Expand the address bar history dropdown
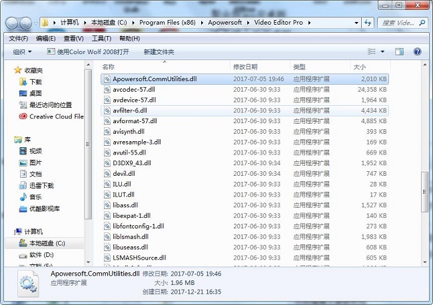The height and width of the screenshot is (305, 433). 356,23
